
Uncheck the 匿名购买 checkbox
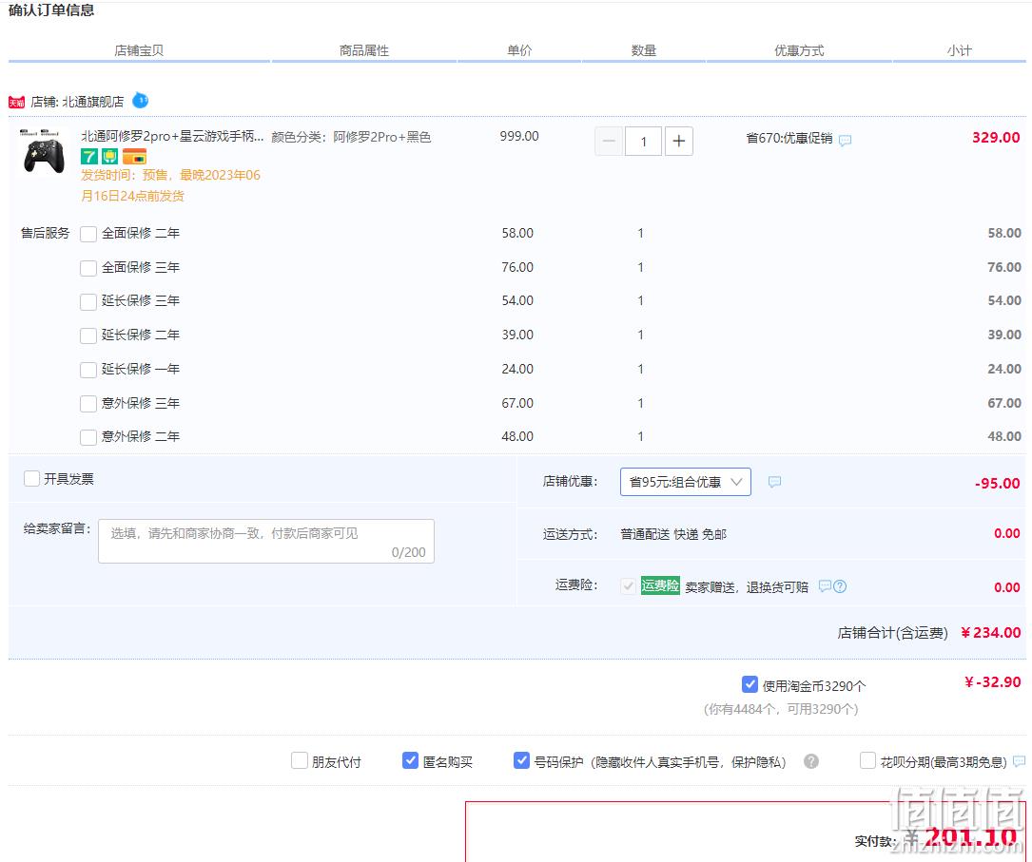click(410, 760)
